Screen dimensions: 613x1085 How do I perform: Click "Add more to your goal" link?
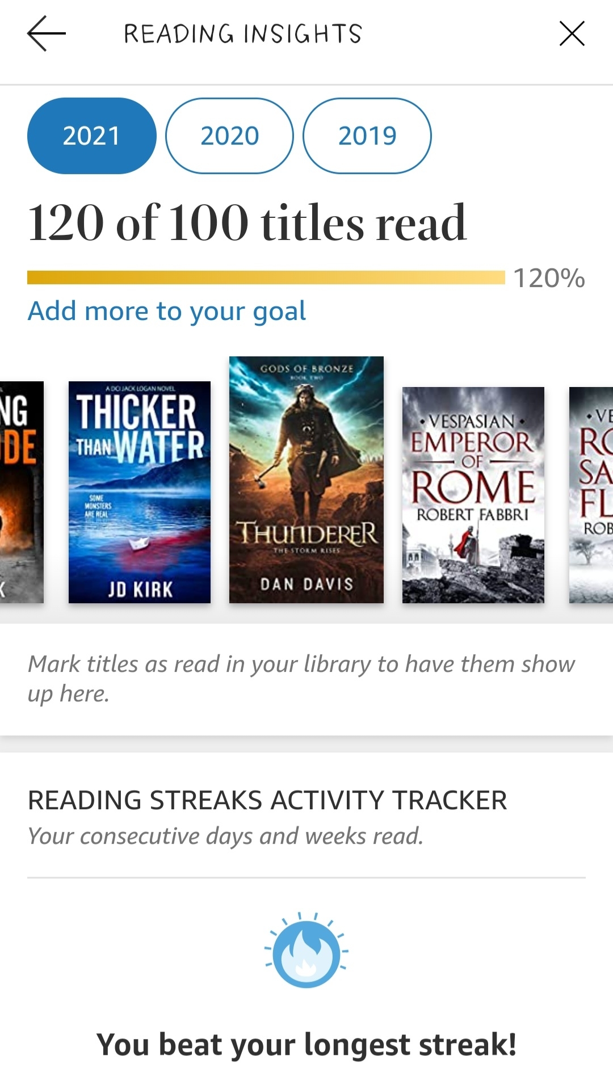coord(167,311)
